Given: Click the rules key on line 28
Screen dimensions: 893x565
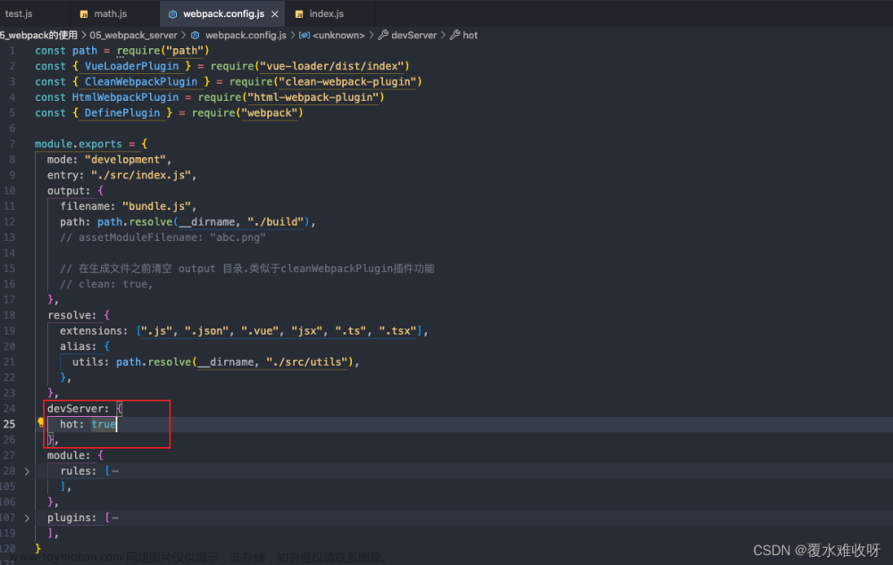Looking at the screenshot, I should [75, 471].
